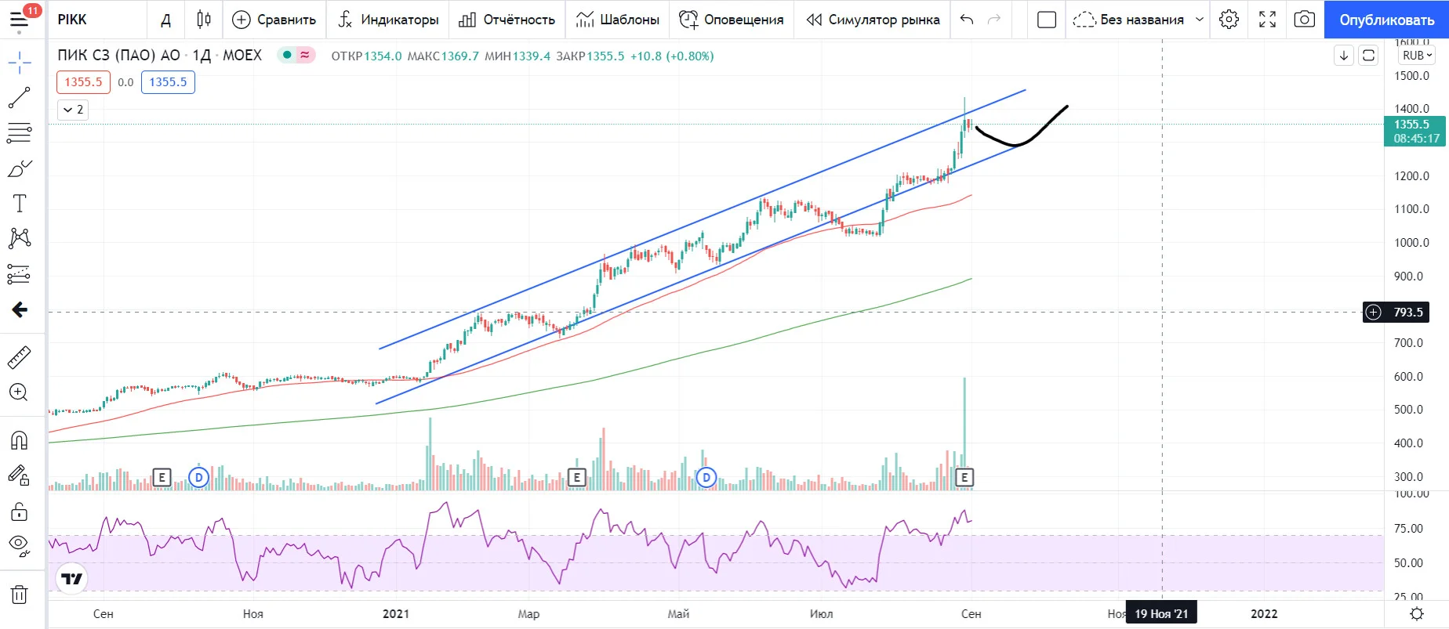Enter fullscreen mode
This screenshot has height=629, width=1449.
click(1267, 20)
